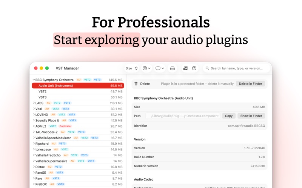Expand the Distox plugin group
The width and height of the screenshot is (302, 188).
pos(34,167)
